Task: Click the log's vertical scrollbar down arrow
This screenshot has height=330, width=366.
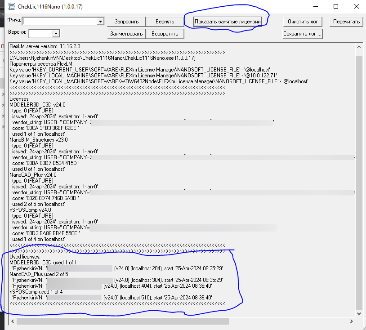Action: point(358,314)
